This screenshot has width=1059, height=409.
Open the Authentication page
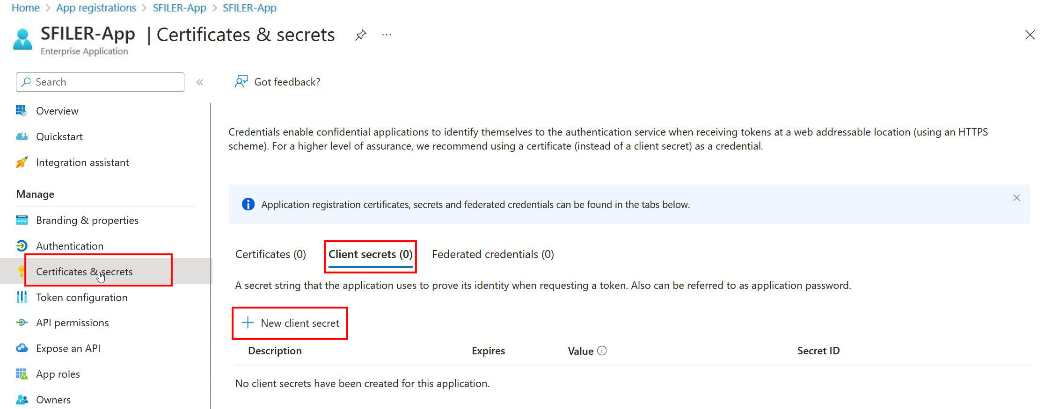(x=70, y=246)
